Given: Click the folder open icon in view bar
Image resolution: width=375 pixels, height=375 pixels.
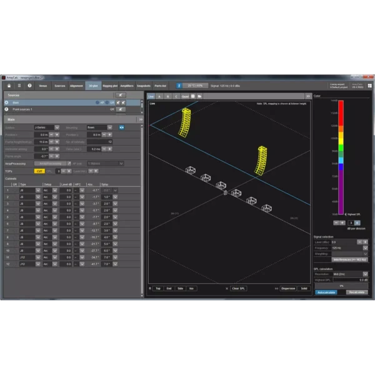Looking at the screenshot, I should 199,96.
